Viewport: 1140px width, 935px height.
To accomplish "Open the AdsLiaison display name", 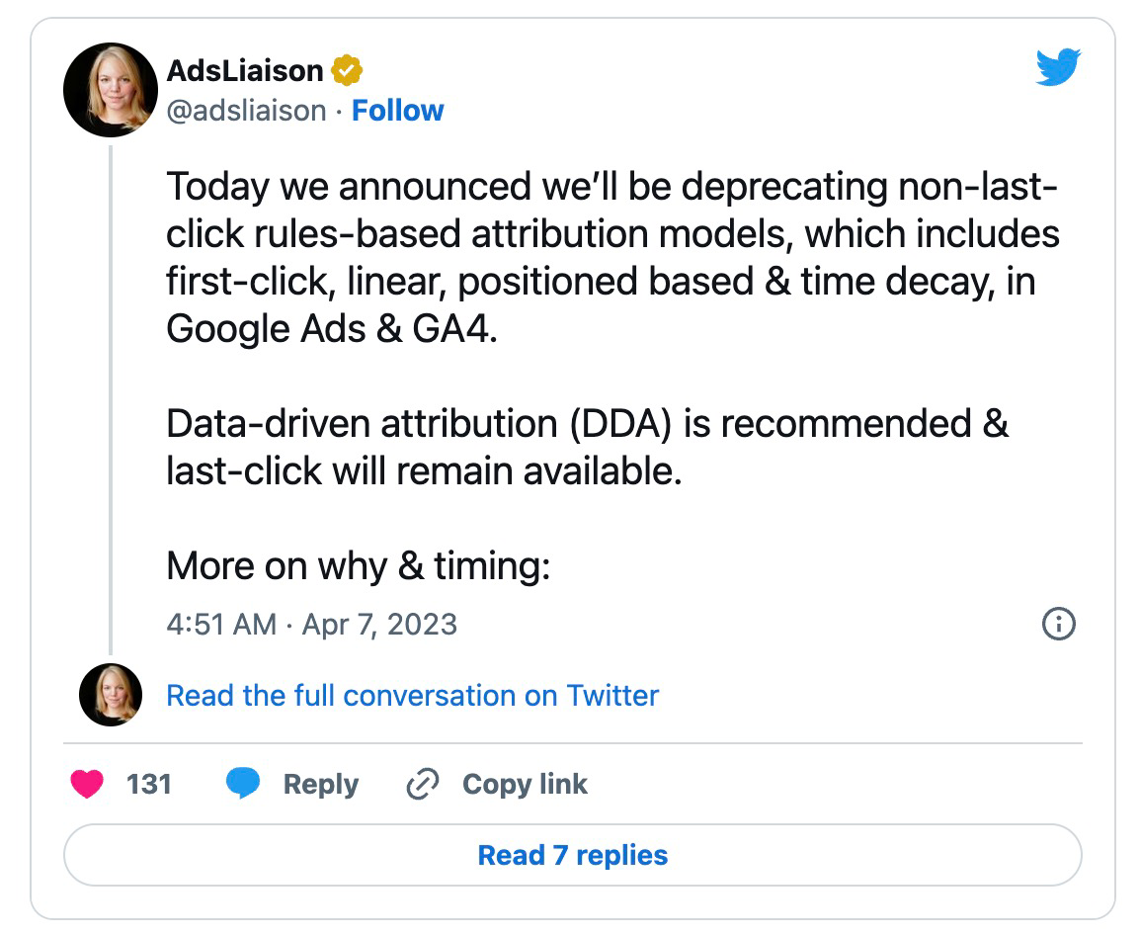I will click(245, 71).
